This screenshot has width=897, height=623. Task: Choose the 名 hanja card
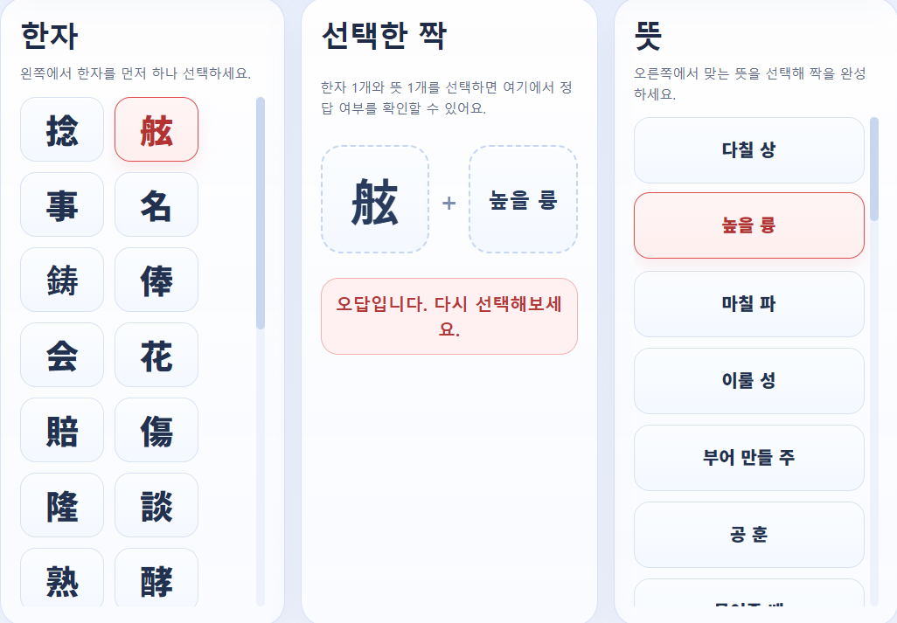click(156, 204)
